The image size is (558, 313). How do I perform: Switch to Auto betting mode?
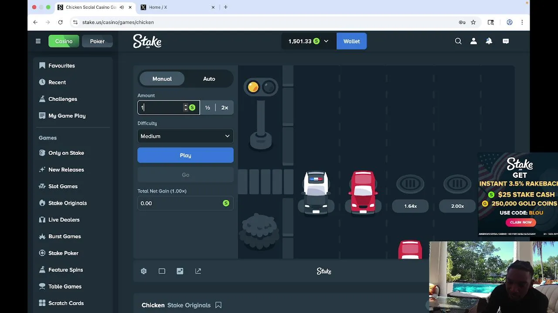209,79
